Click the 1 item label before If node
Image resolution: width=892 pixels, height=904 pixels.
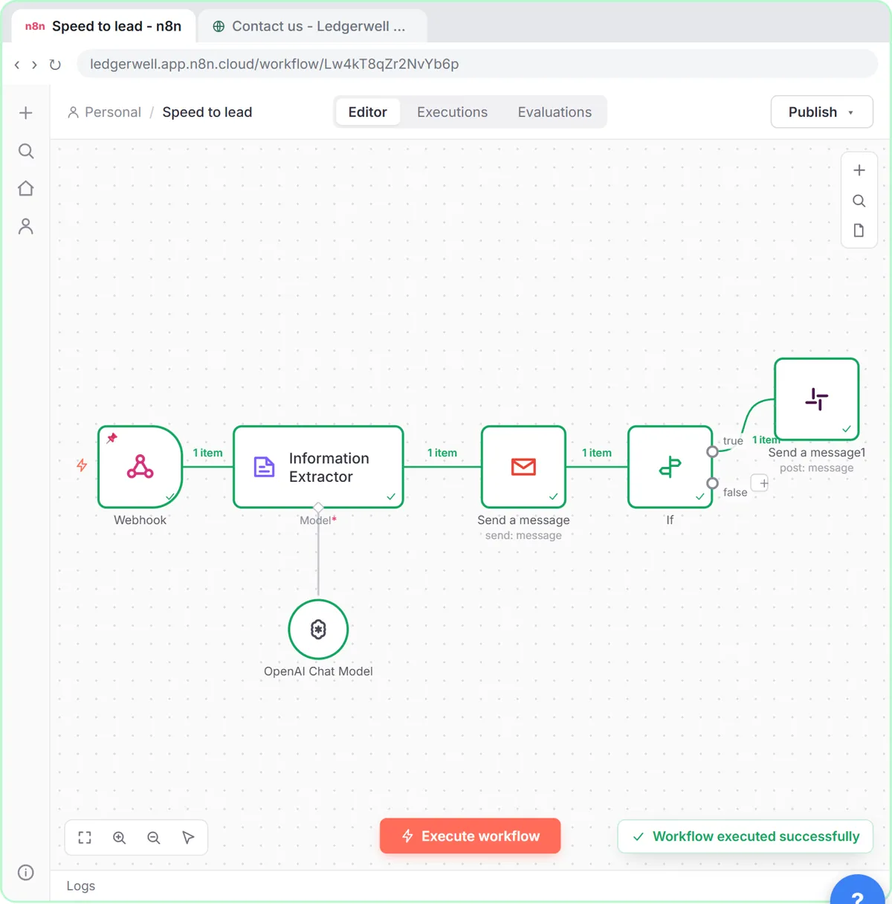[597, 453]
